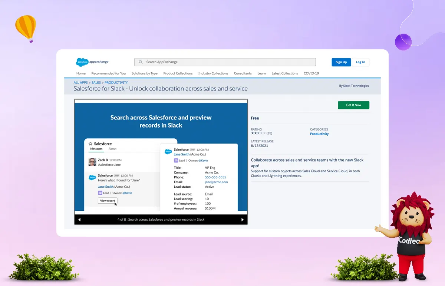The width and height of the screenshot is (445, 286).
Task: Click the review count (35)
Action: tap(269, 133)
